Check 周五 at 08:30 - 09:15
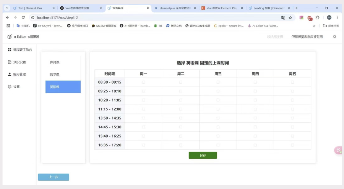This screenshot has height=189, width=344. pyautogui.click(x=293, y=82)
